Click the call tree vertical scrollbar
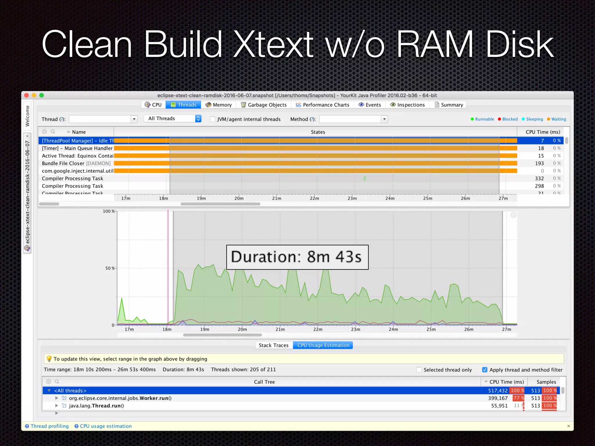Image resolution: width=595 pixels, height=446 pixels. pyautogui.click(x=563, y=390)
